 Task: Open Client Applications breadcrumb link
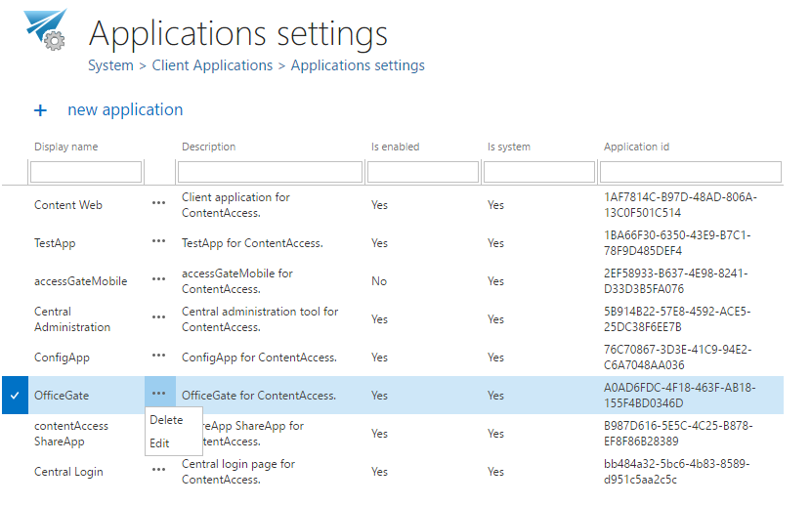[x=212, y=65]
